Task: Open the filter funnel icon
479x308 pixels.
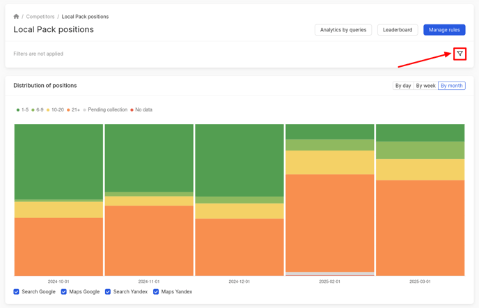Action: pos(460,54)
